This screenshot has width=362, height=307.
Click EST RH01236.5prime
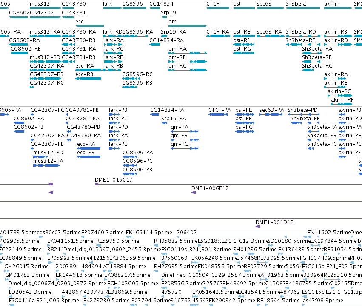(x=244, y=254)
